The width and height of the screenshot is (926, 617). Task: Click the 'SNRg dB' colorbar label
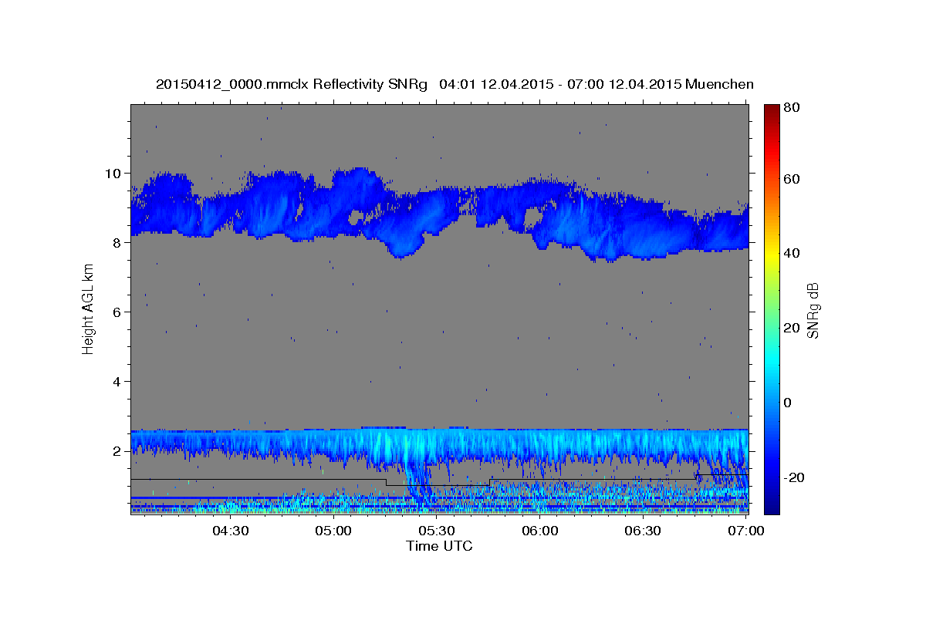[813, 311]
